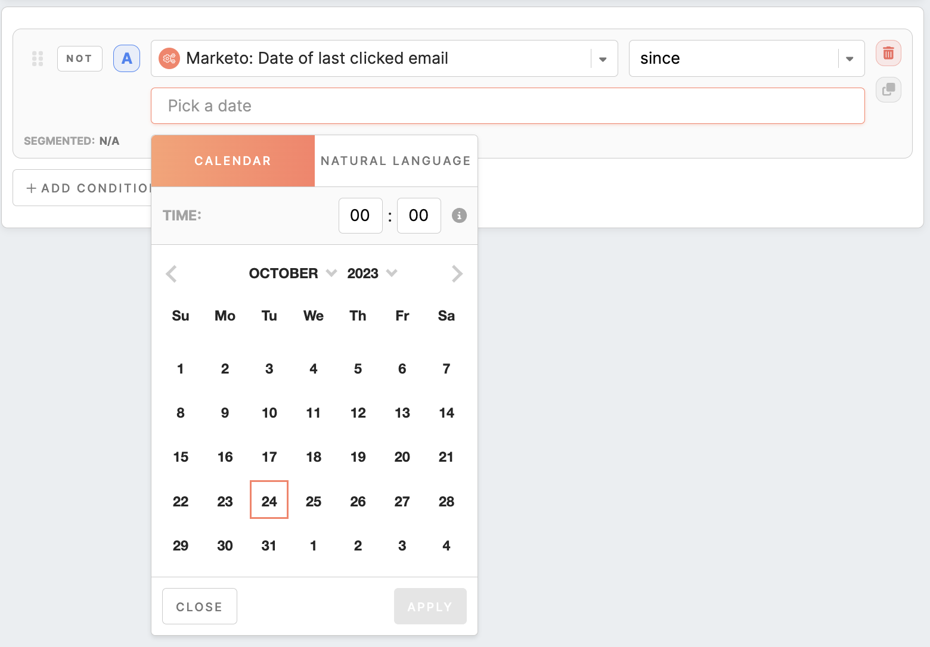The height and width of the screenshot is (647, 930).
Task: Click the SEGMENTED: N/A label
Action: 72,141
